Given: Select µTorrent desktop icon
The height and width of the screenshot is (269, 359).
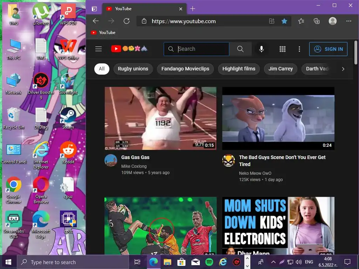Looking at the screenshot, I should [x=41, y=14].
